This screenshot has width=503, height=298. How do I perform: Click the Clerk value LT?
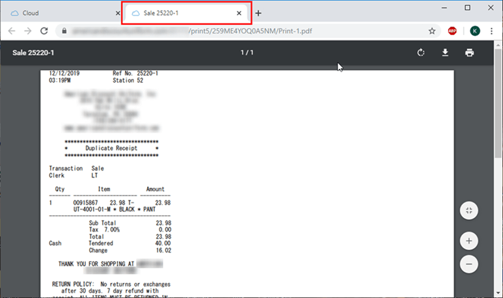[94, 176]
